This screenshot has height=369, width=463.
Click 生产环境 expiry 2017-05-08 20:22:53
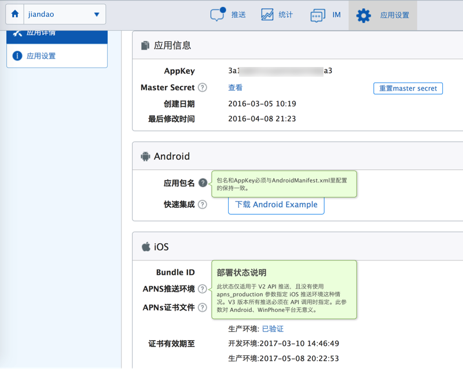click(x=284, y=359)
